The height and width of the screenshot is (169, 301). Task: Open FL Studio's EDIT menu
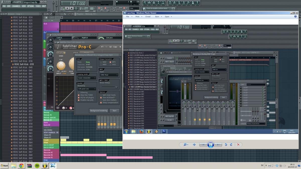[9, 6]
